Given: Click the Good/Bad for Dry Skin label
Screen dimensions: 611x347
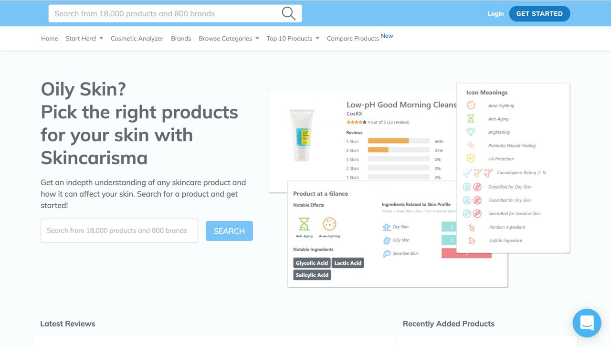Looking at the screenshot, I should click(509, 200).
